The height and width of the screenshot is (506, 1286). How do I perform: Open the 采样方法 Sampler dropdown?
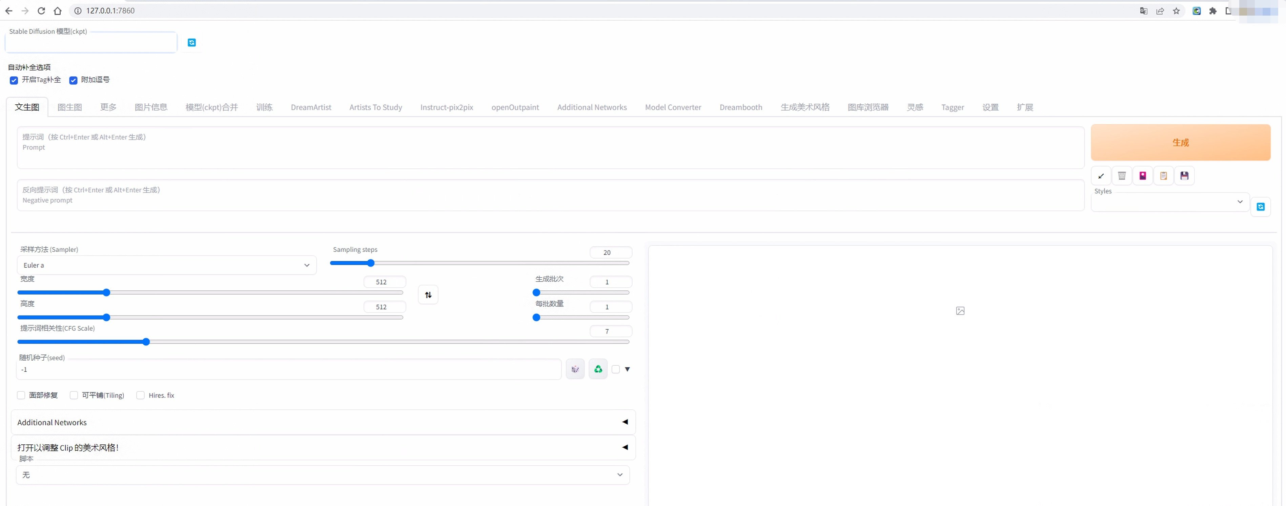click(x=167, y=265)
